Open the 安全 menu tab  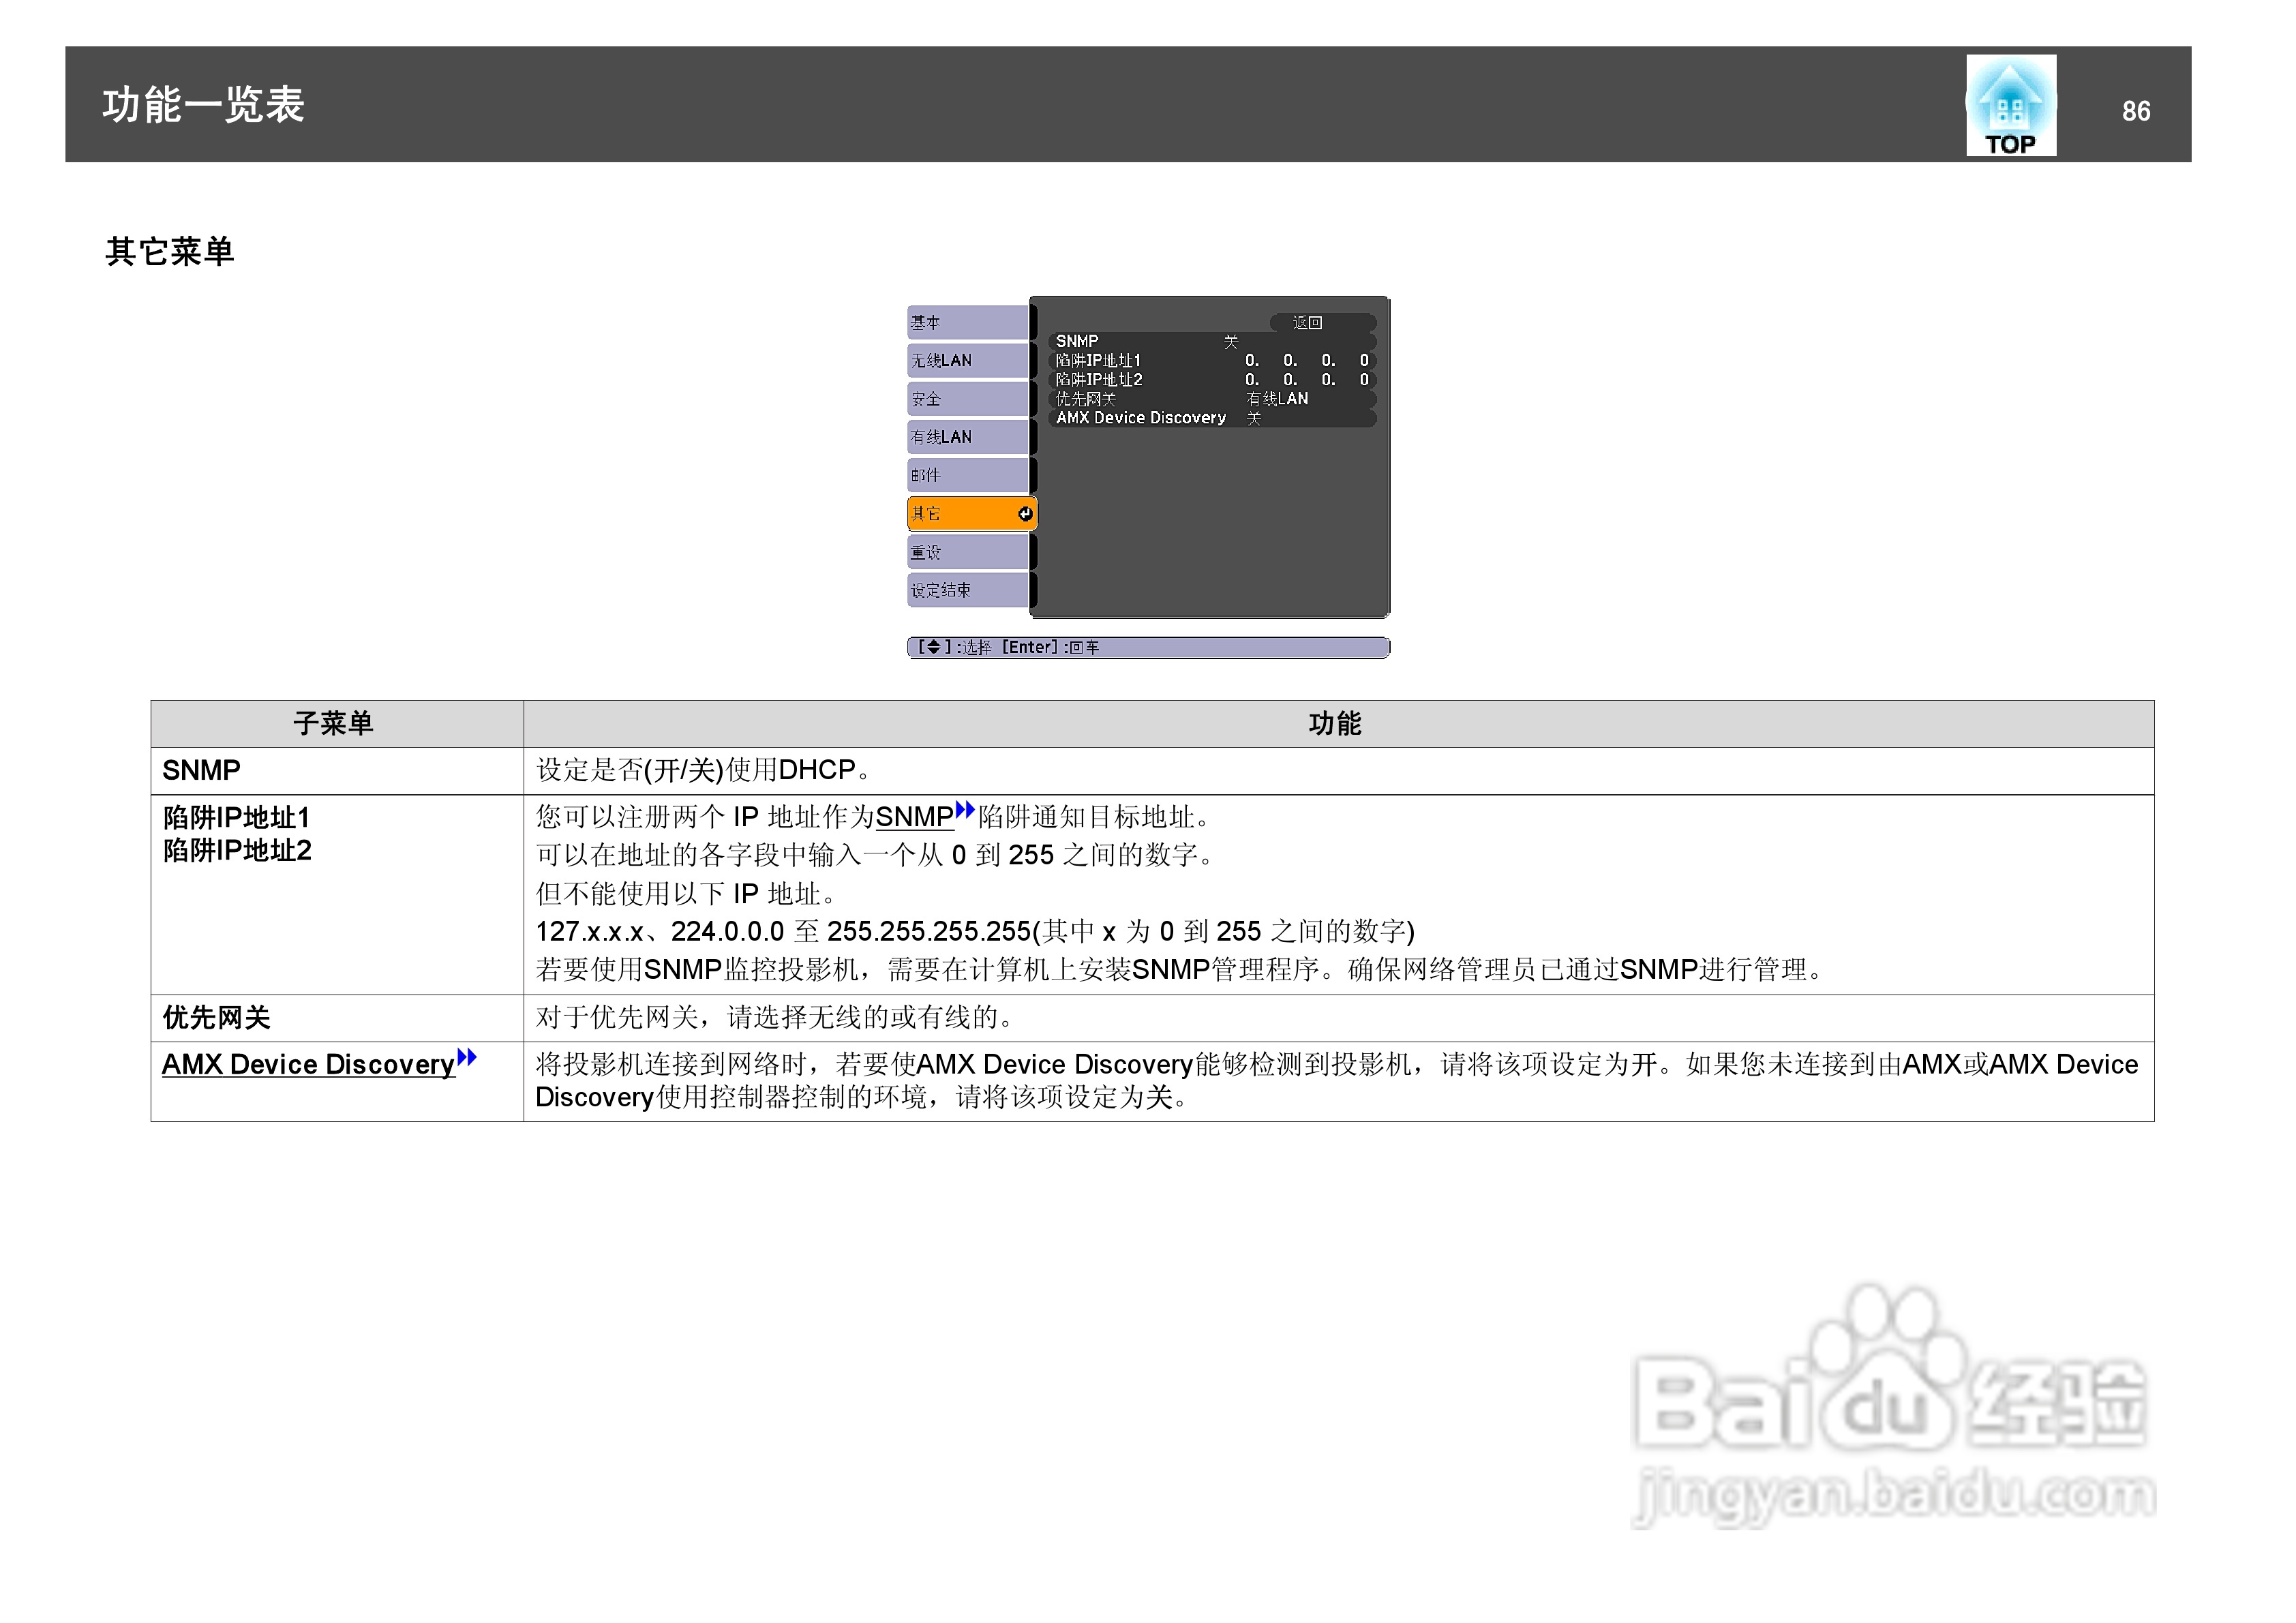pos(967,399)
